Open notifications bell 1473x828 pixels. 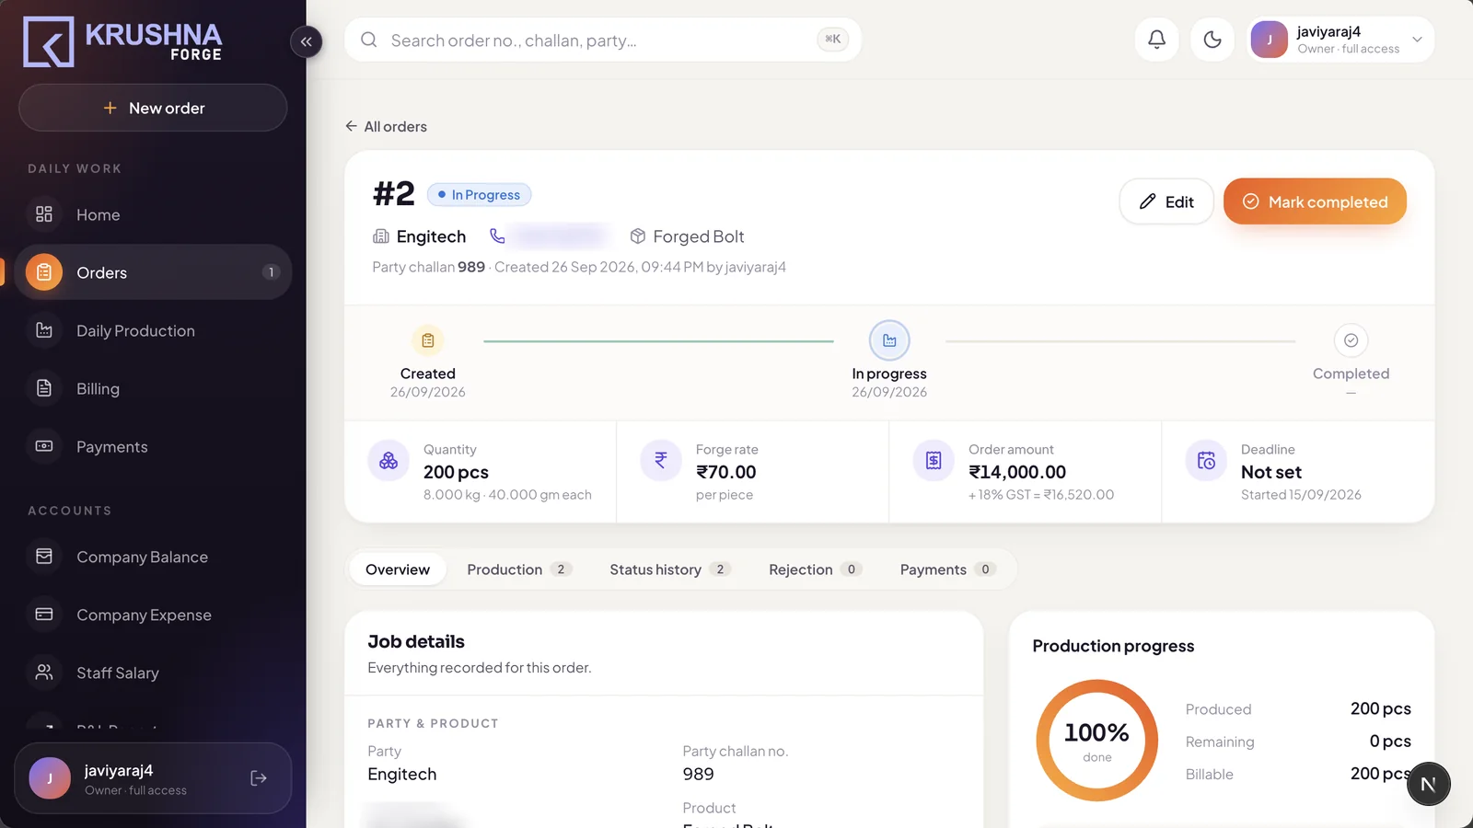click(x=1156, y=39)
